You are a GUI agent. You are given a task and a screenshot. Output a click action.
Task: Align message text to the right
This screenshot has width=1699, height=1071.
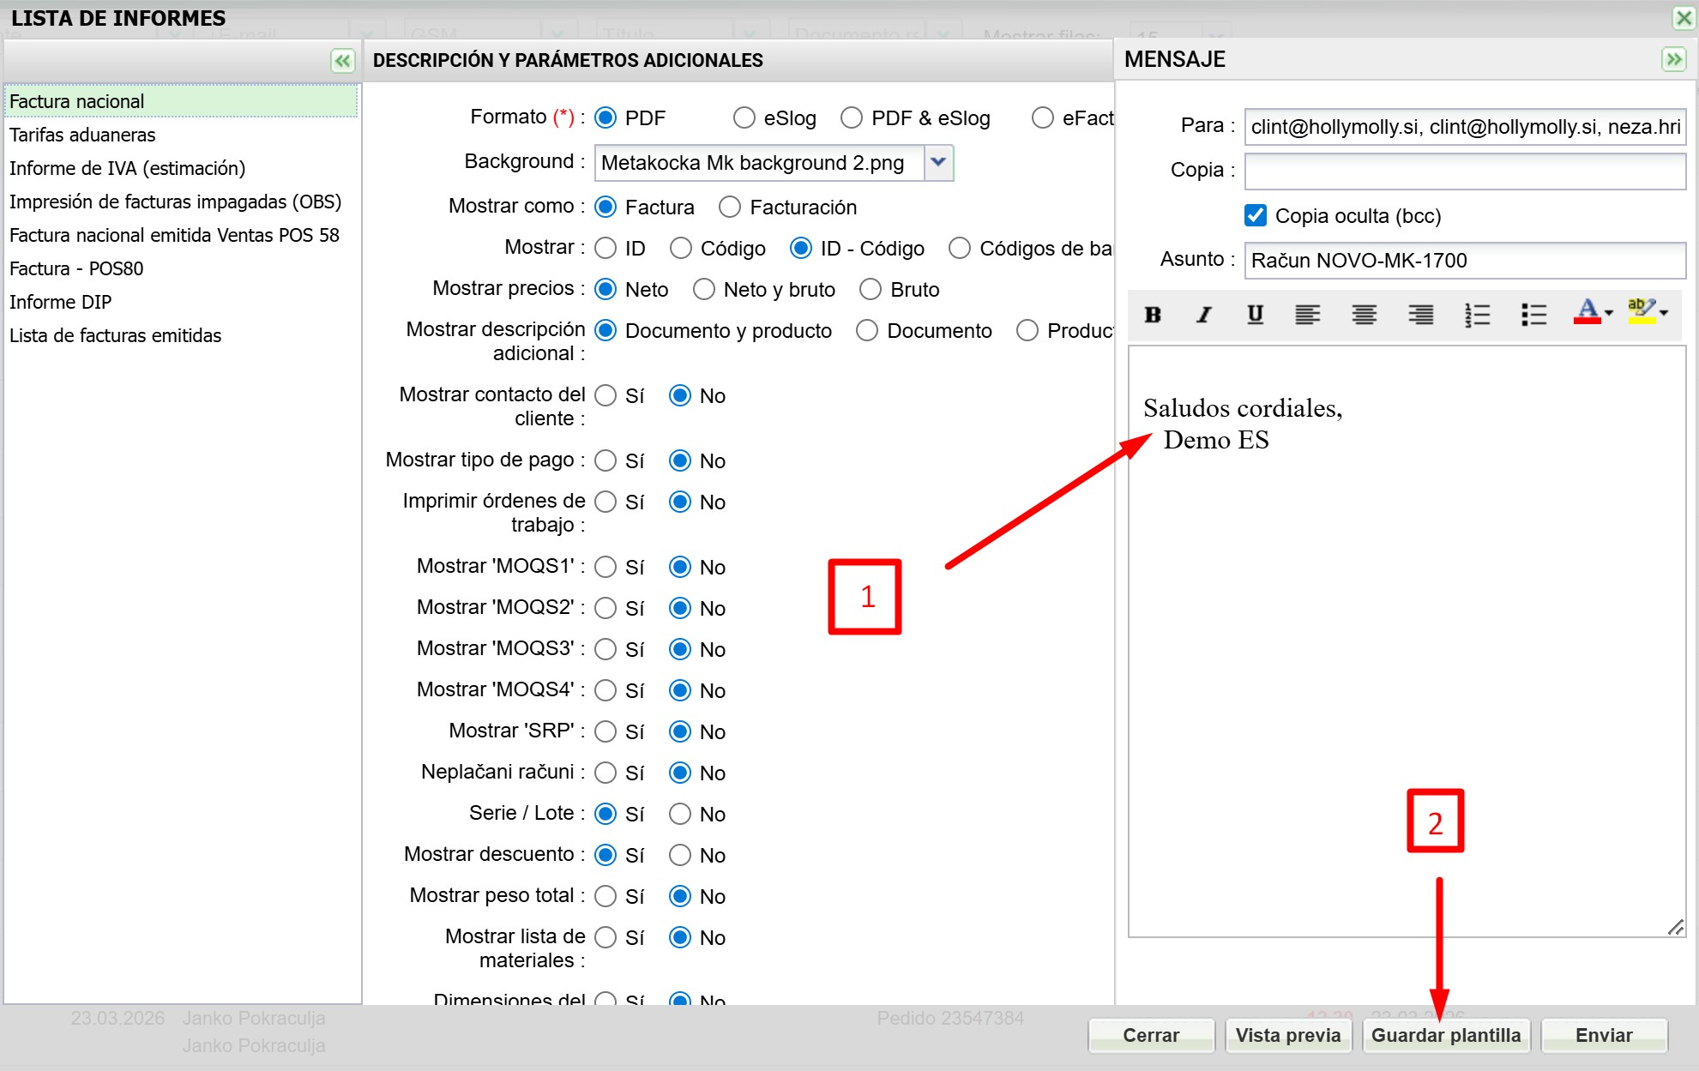point(1420,315)
